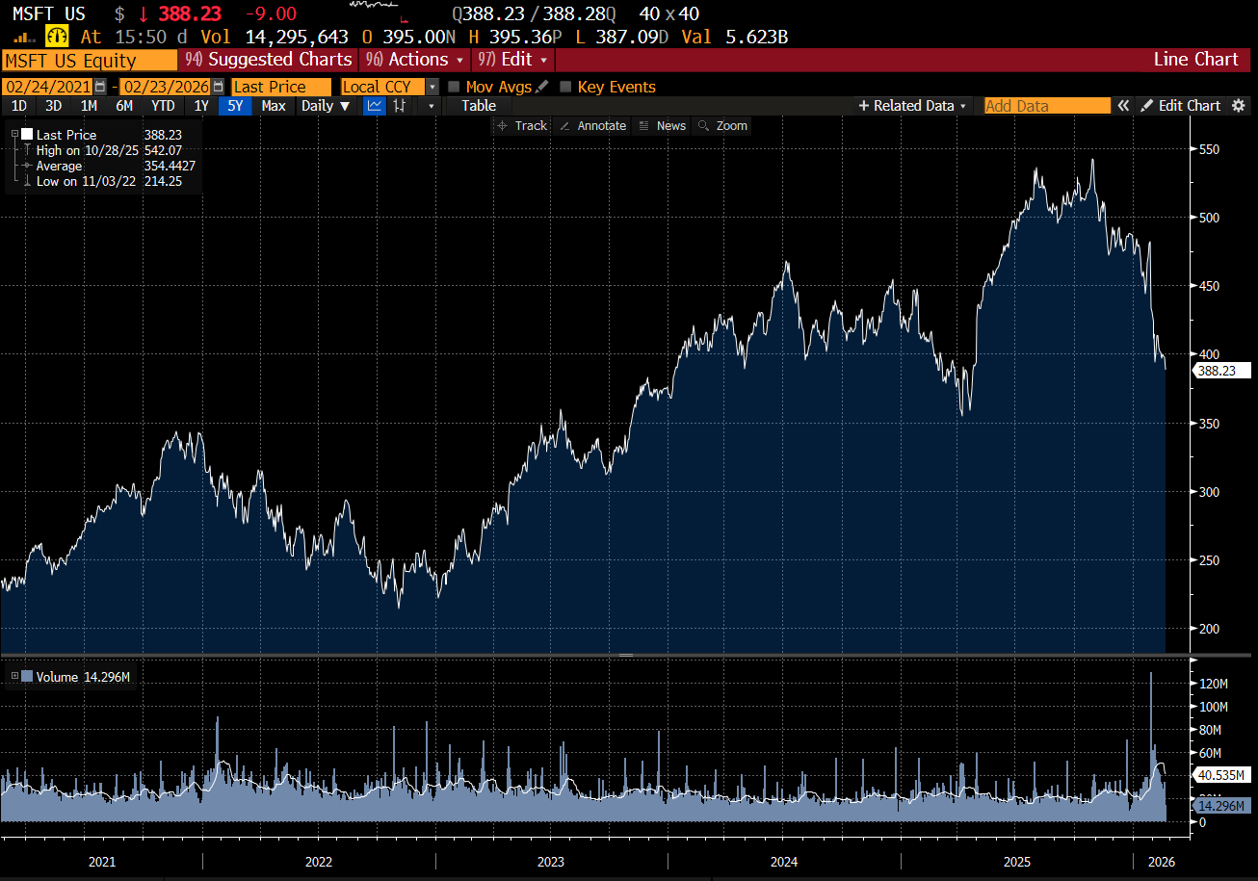The height and width of the screenshot is (881, 1258).
Task: Click the end date field 02/23/2026
Action: coord(166,87)
